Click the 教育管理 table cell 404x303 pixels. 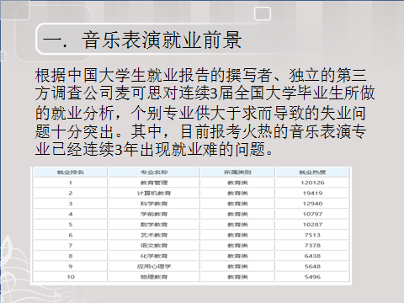pyautogui.click(x=154, y=183)
